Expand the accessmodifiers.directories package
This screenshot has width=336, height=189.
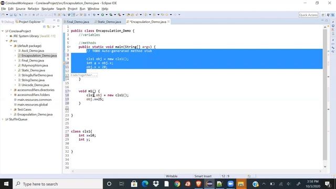11,90
